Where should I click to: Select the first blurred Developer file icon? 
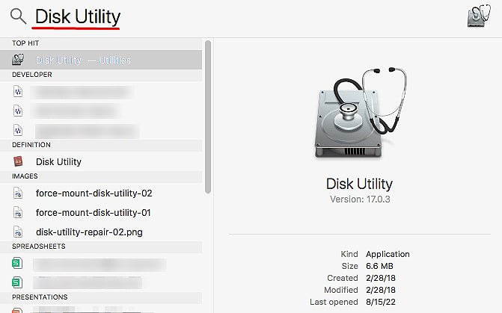[18, 91]
